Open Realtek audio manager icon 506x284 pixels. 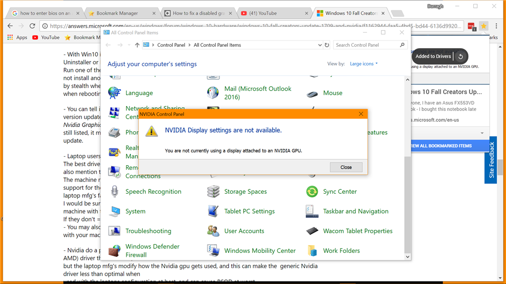tap(114, 152)
